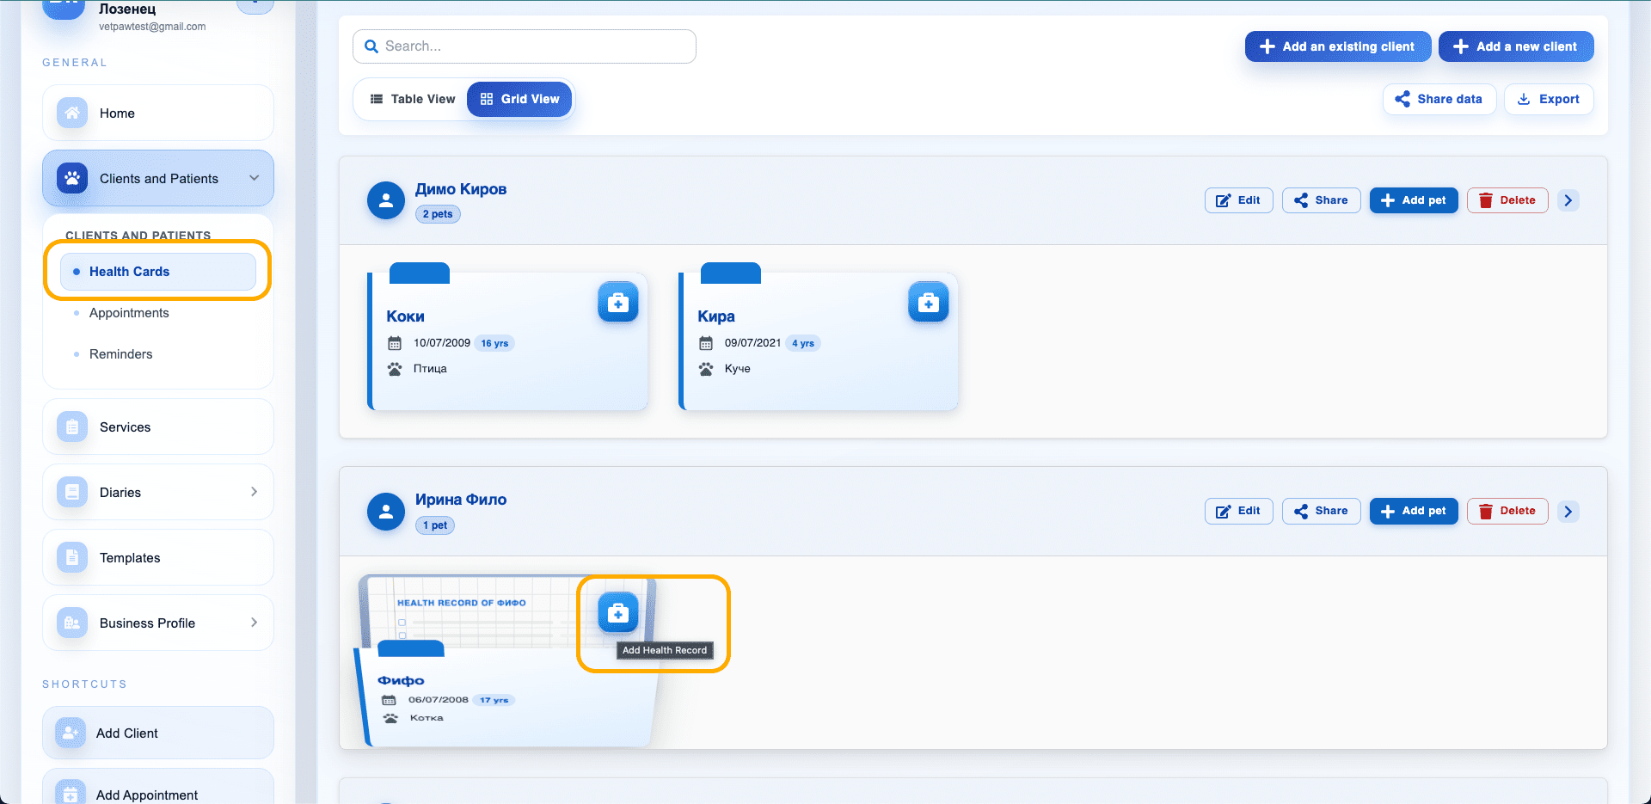
Task: Click the Add Client person icon
Action: tap(71, 733)
